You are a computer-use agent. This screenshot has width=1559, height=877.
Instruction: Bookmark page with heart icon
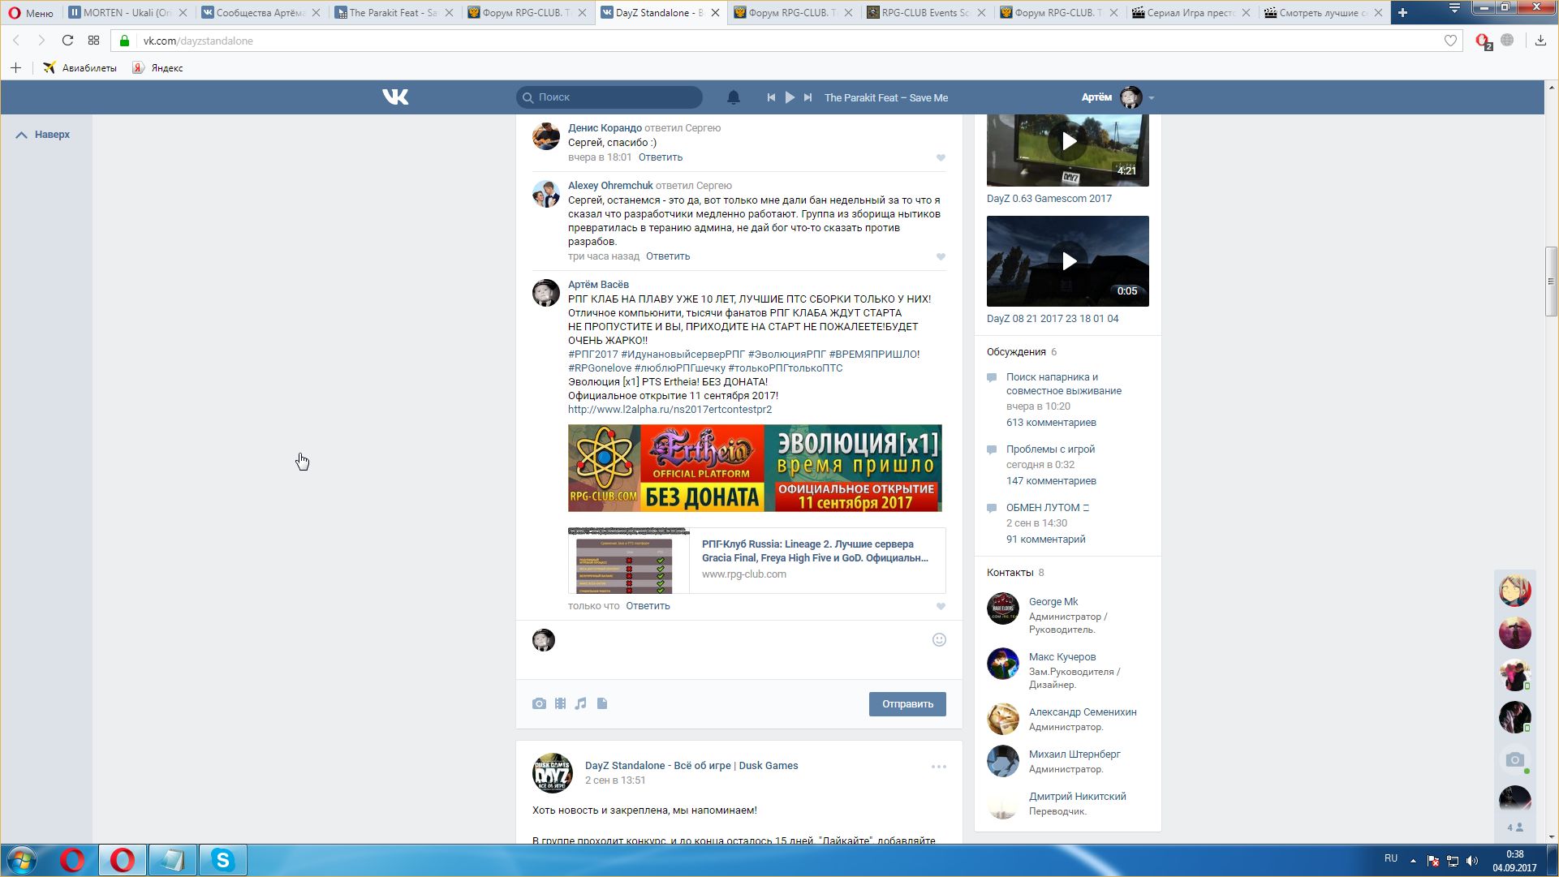pyautogui.click(x=1450, y=41)
